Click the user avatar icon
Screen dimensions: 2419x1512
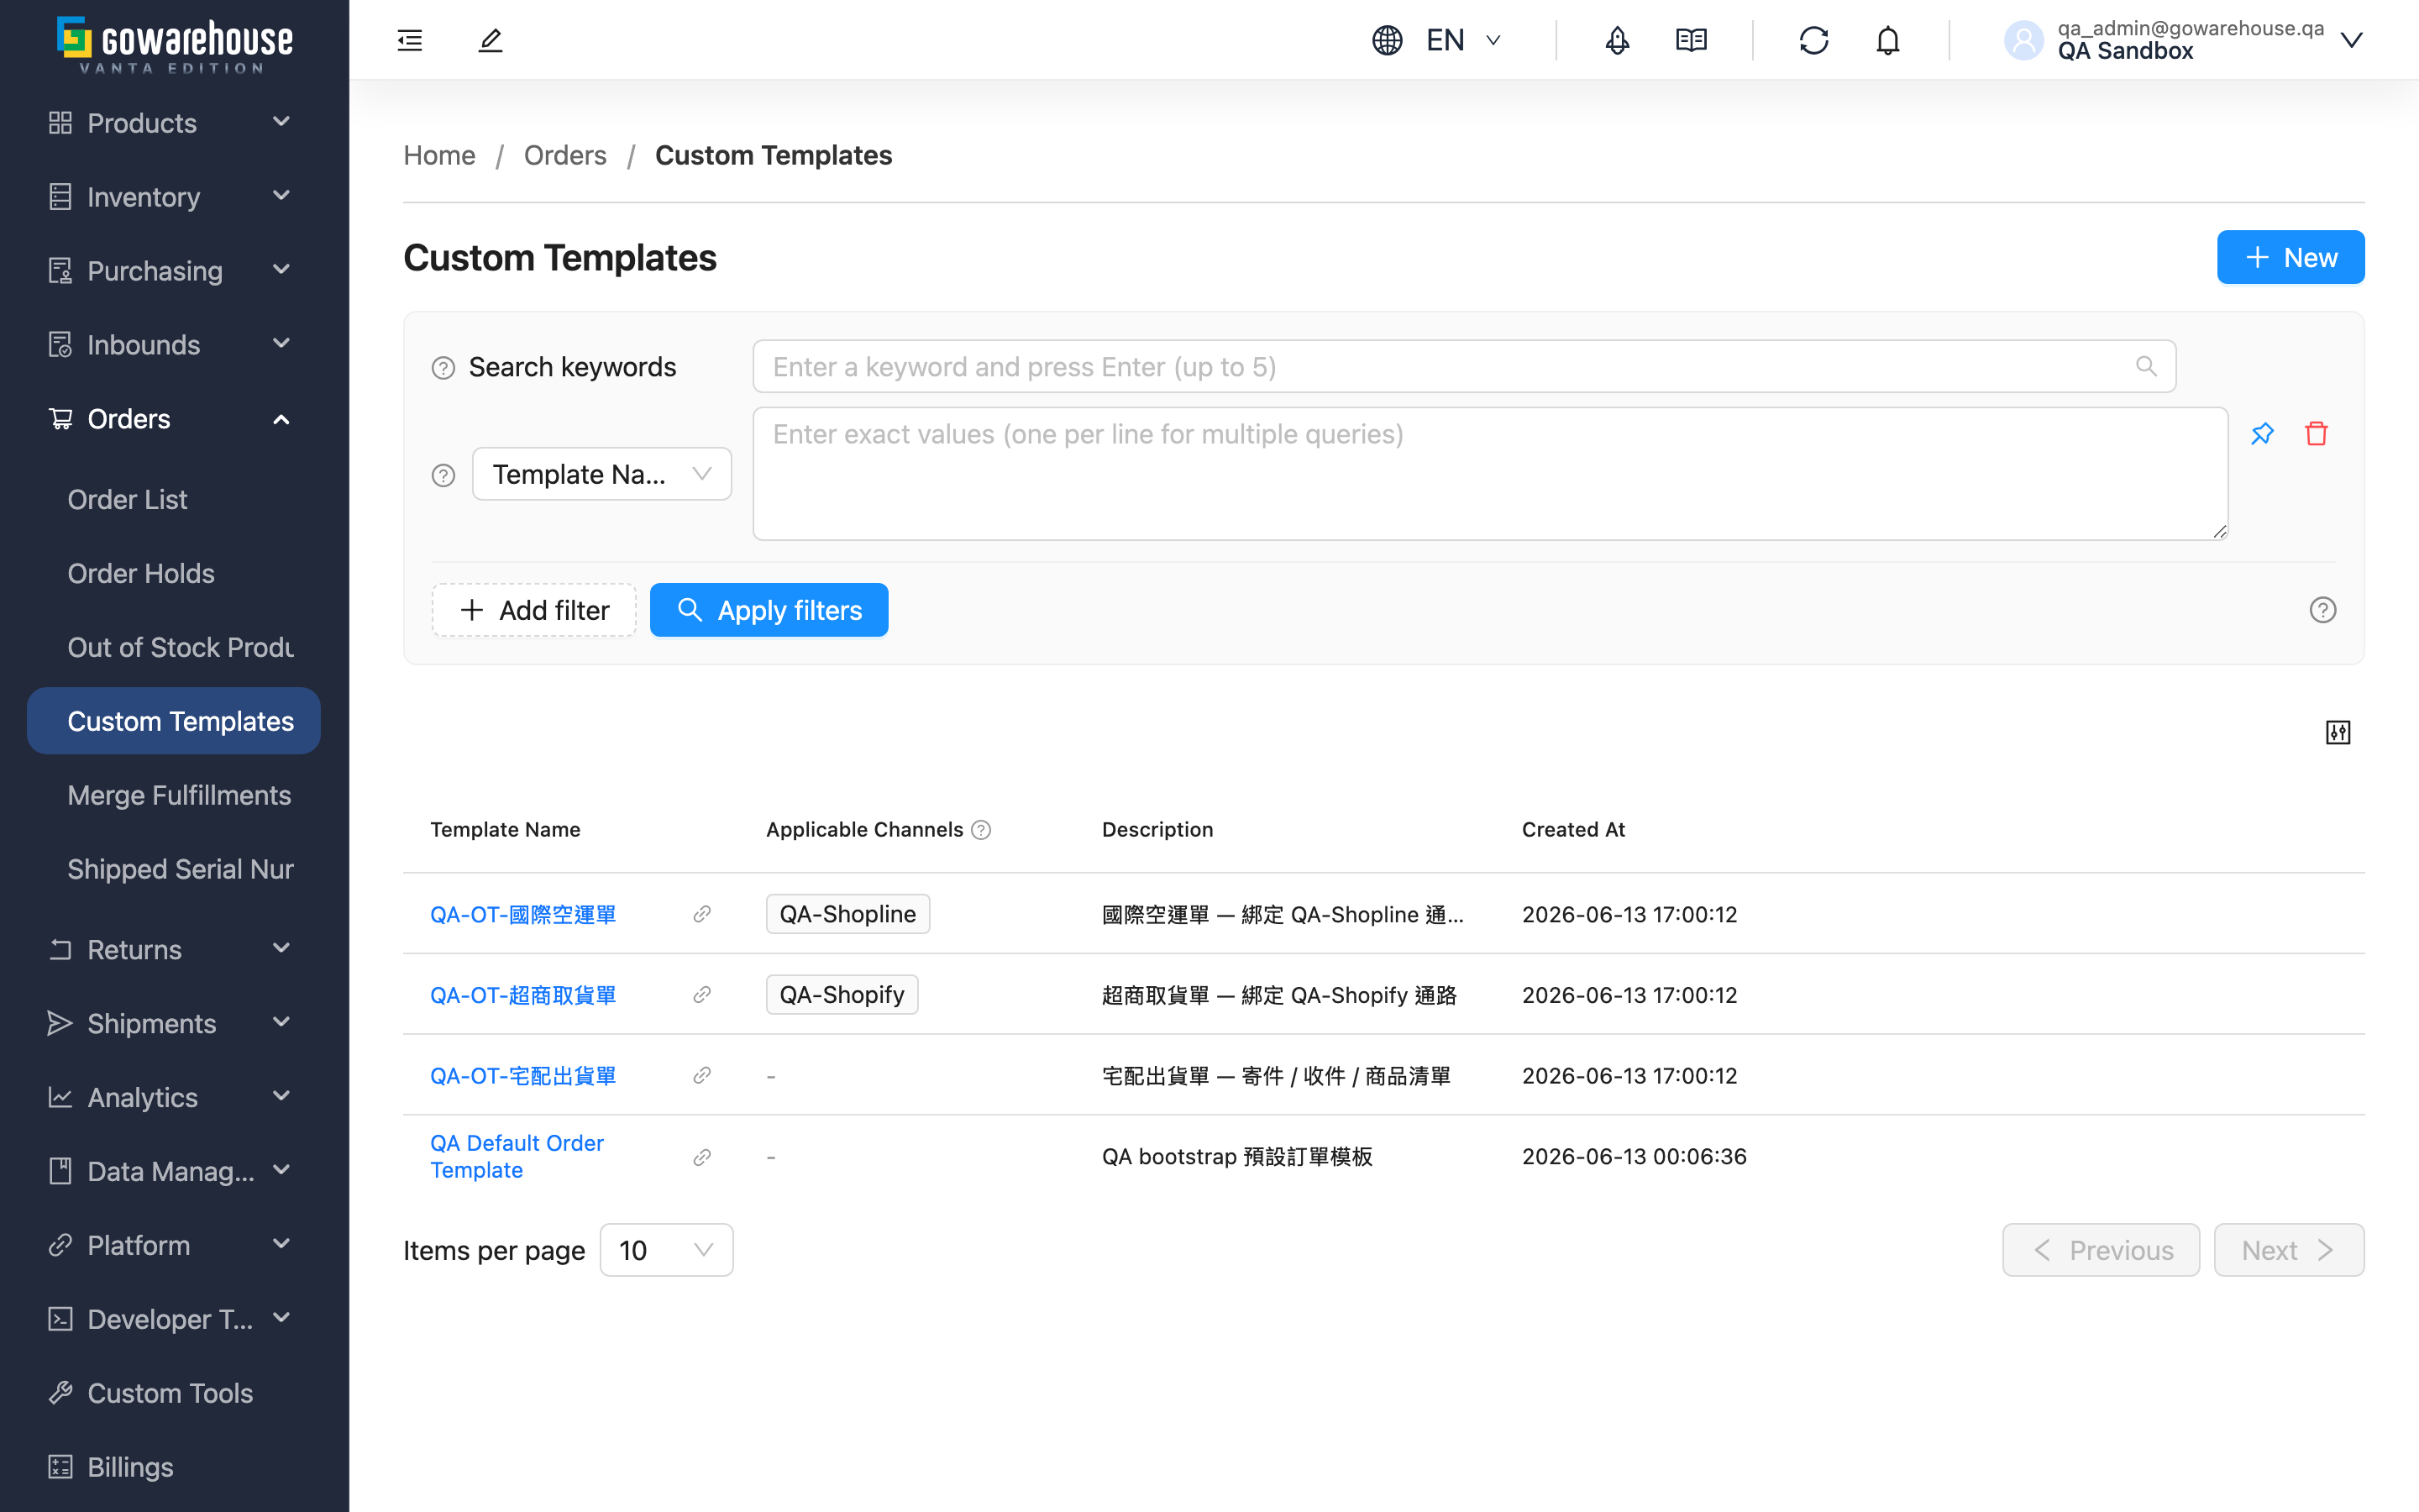(2023, 40)
